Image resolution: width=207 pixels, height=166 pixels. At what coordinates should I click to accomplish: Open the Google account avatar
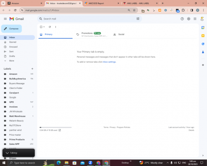[202, 19]
